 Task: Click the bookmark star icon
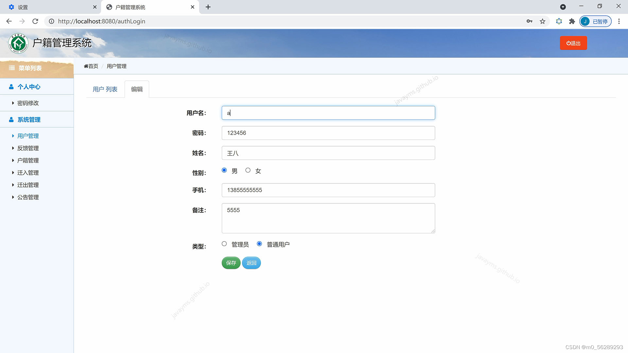[543, 22]
